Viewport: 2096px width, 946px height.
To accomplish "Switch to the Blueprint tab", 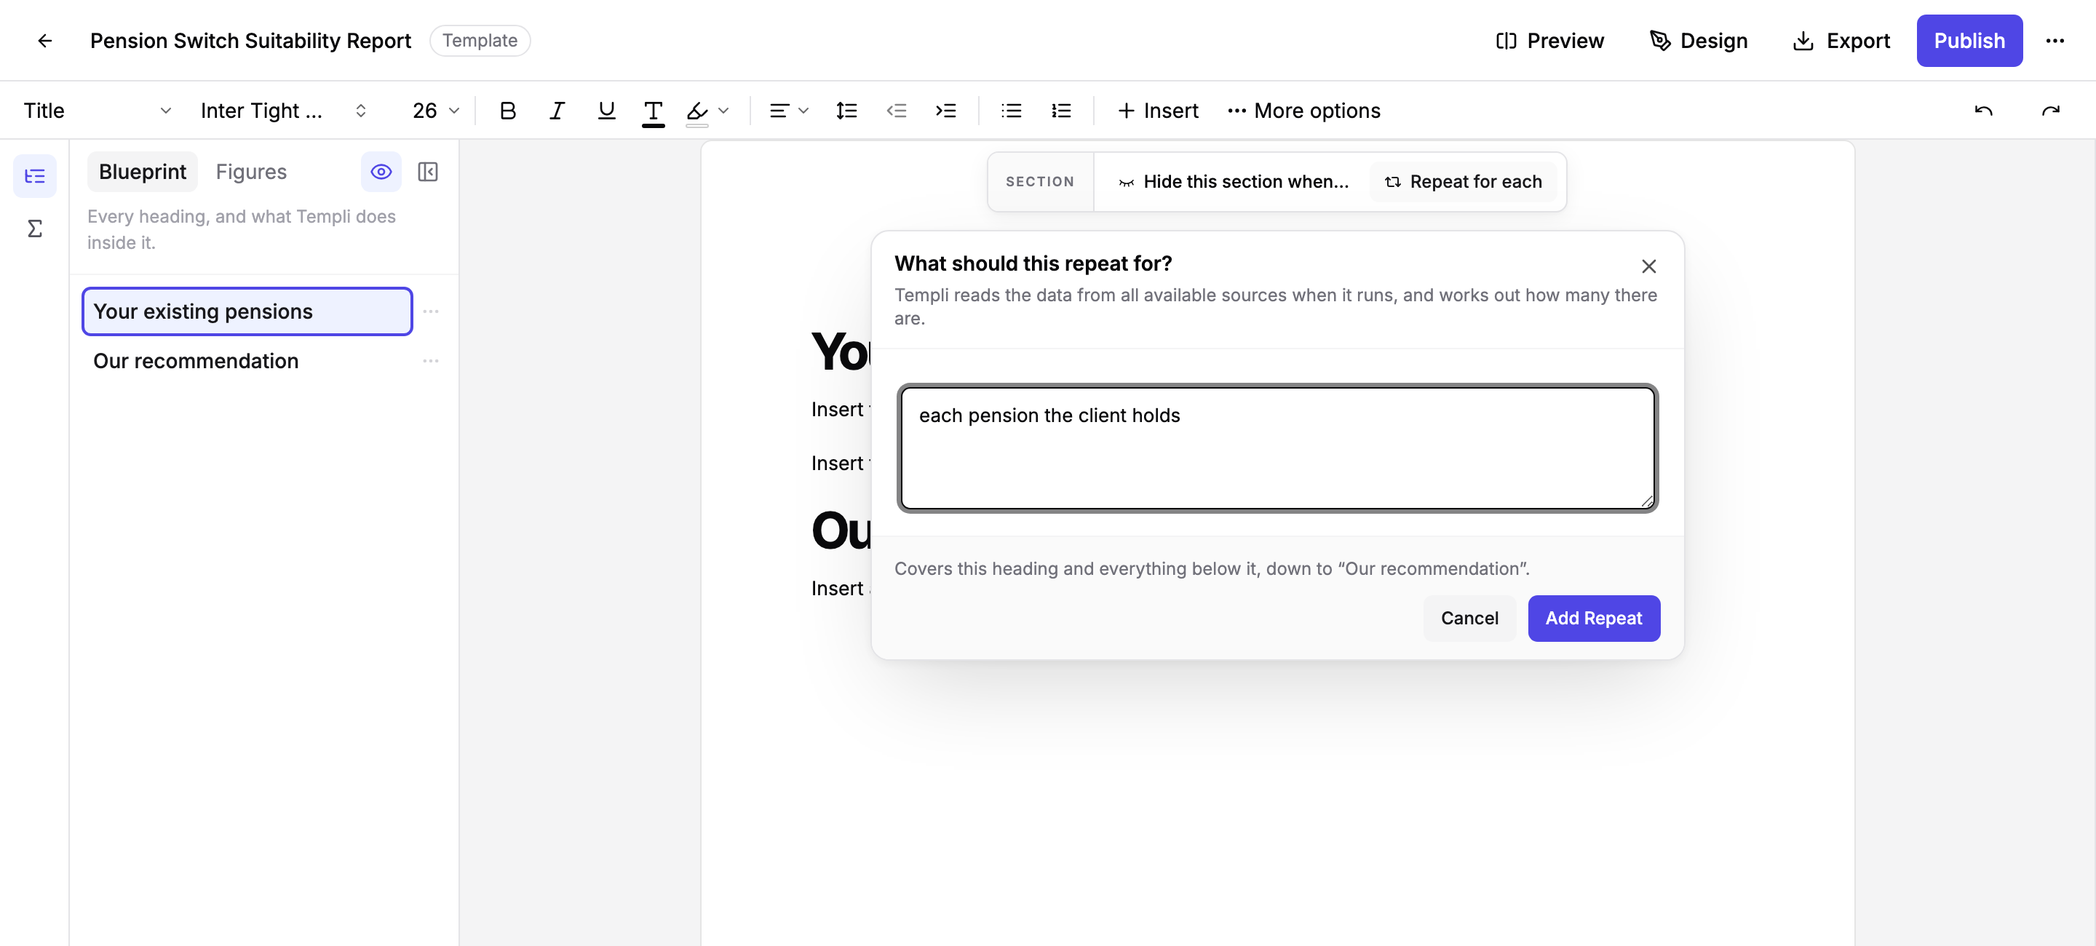I will pos(143,172).
